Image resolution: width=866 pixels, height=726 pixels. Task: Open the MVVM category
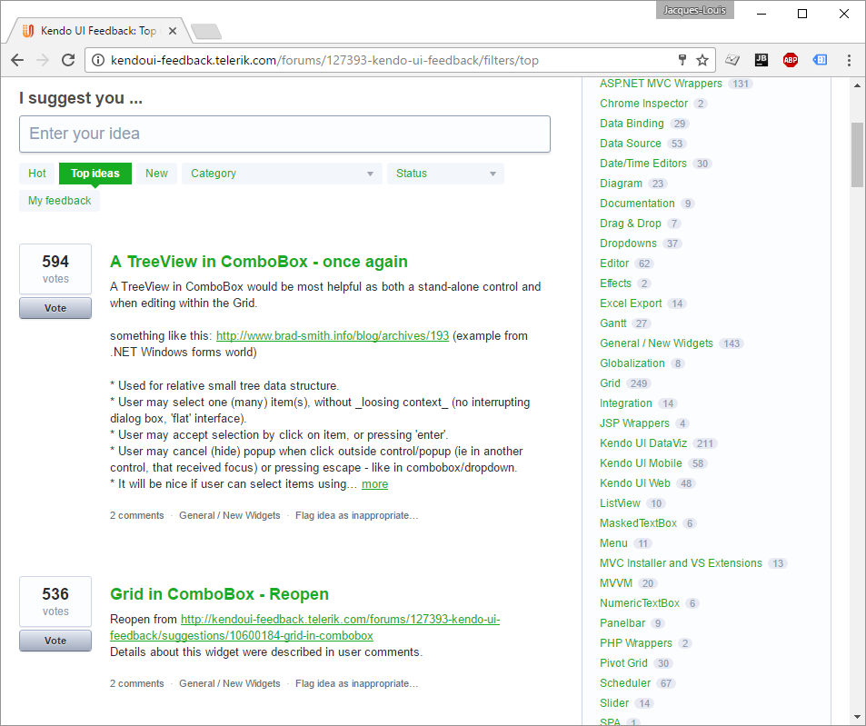pos(616,583)
